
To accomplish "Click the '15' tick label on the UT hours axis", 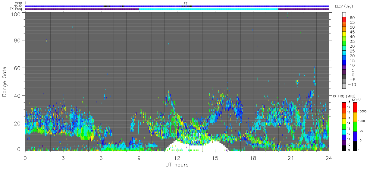I will tap(215, 158).
